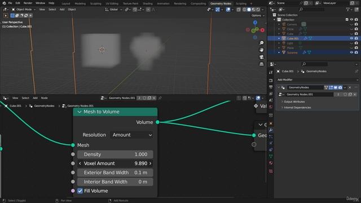
Task: Toggle Collection viewport visibility eye
Action: pyautogui.click(x=351, y=20)
